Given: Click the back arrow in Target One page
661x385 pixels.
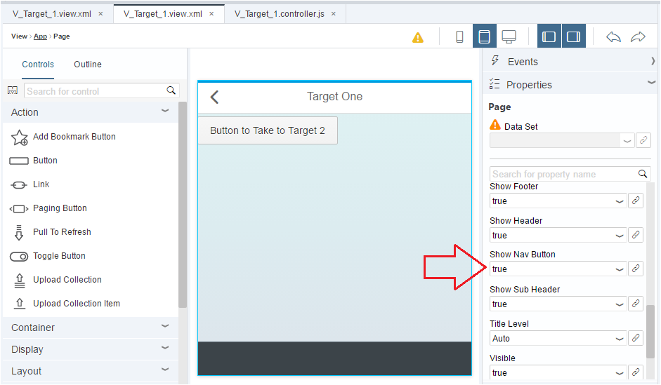Looking at the screenshot, I should click(214, 97).
